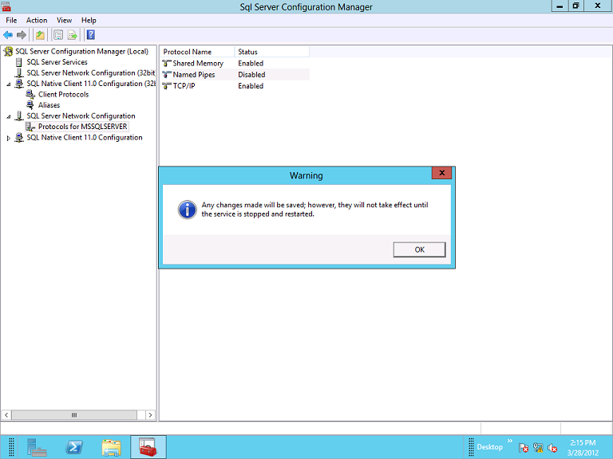Click OK in the Warning dialog
Viewport: 613px width, 459px height.
419,249
